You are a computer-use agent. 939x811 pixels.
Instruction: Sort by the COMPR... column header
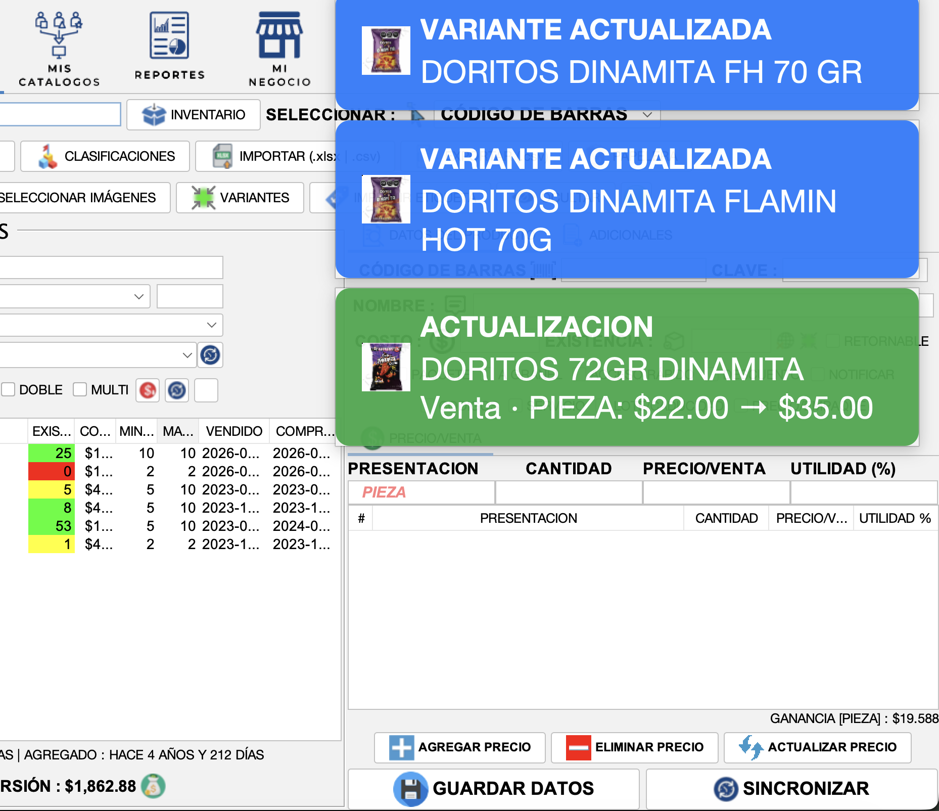coord(305,431)
